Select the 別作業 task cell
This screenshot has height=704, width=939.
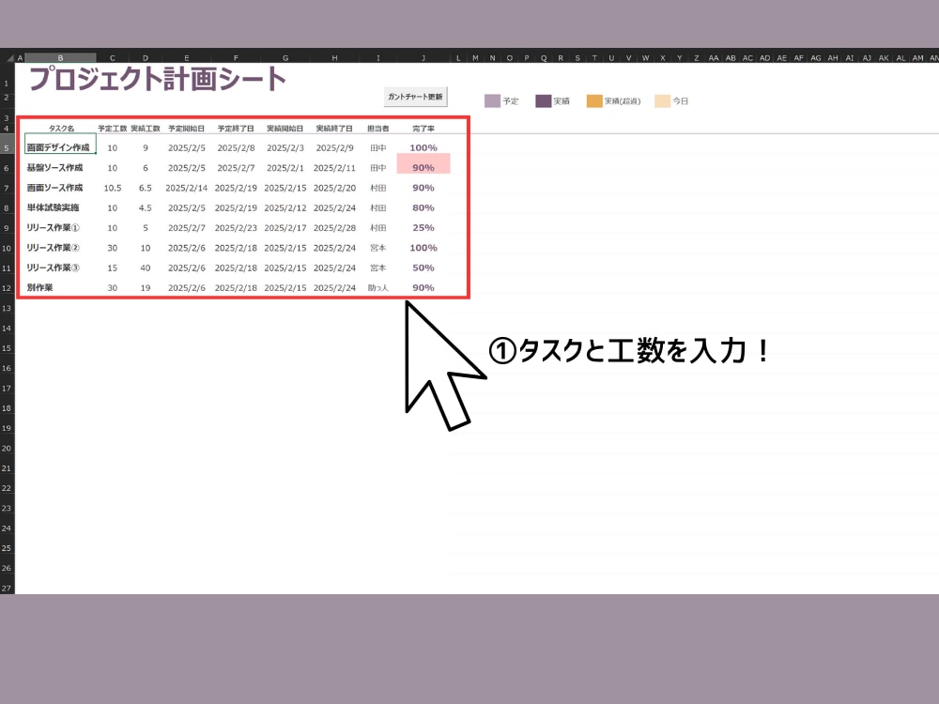tap(39, 288)
